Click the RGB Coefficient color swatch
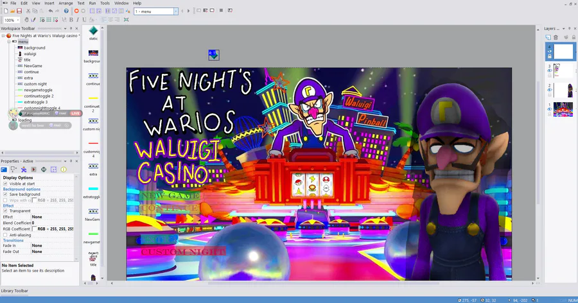Image resolution: width=578 pixels, height=303 pixels. 34,229
